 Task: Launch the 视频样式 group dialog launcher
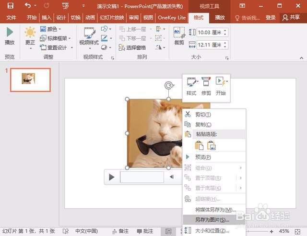pos(113,58)
